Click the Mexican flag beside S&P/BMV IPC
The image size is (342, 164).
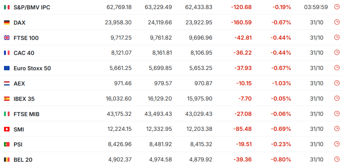[x=7, y=7]
